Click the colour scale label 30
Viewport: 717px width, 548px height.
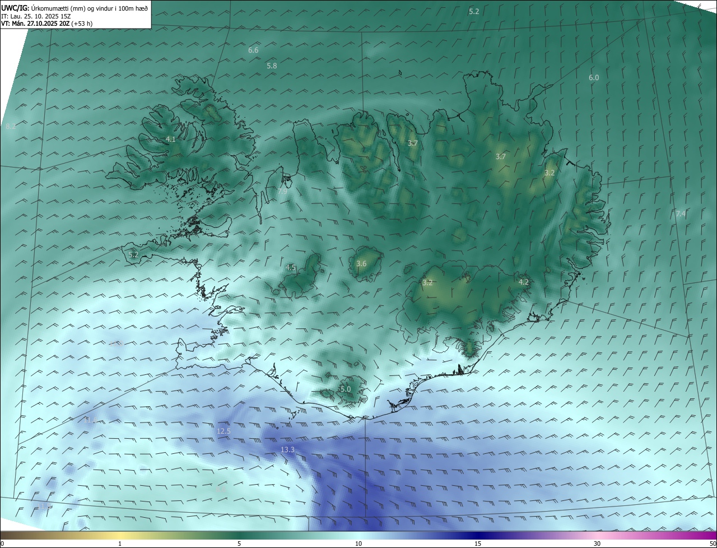point(597,544)
